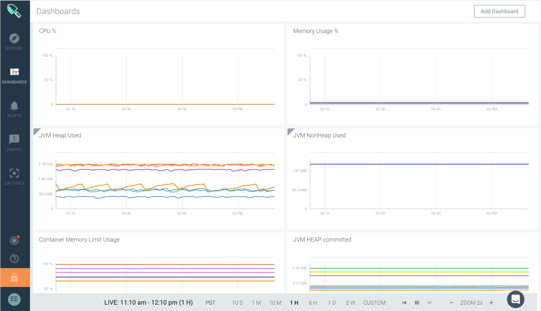Click the orange lock icon
The height and width of the screenshot is (311, 541).
pos(14,278)
